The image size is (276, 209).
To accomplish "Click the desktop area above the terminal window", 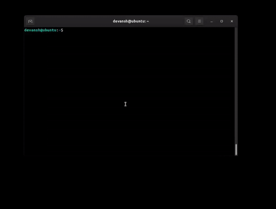I will click(138, 7).
